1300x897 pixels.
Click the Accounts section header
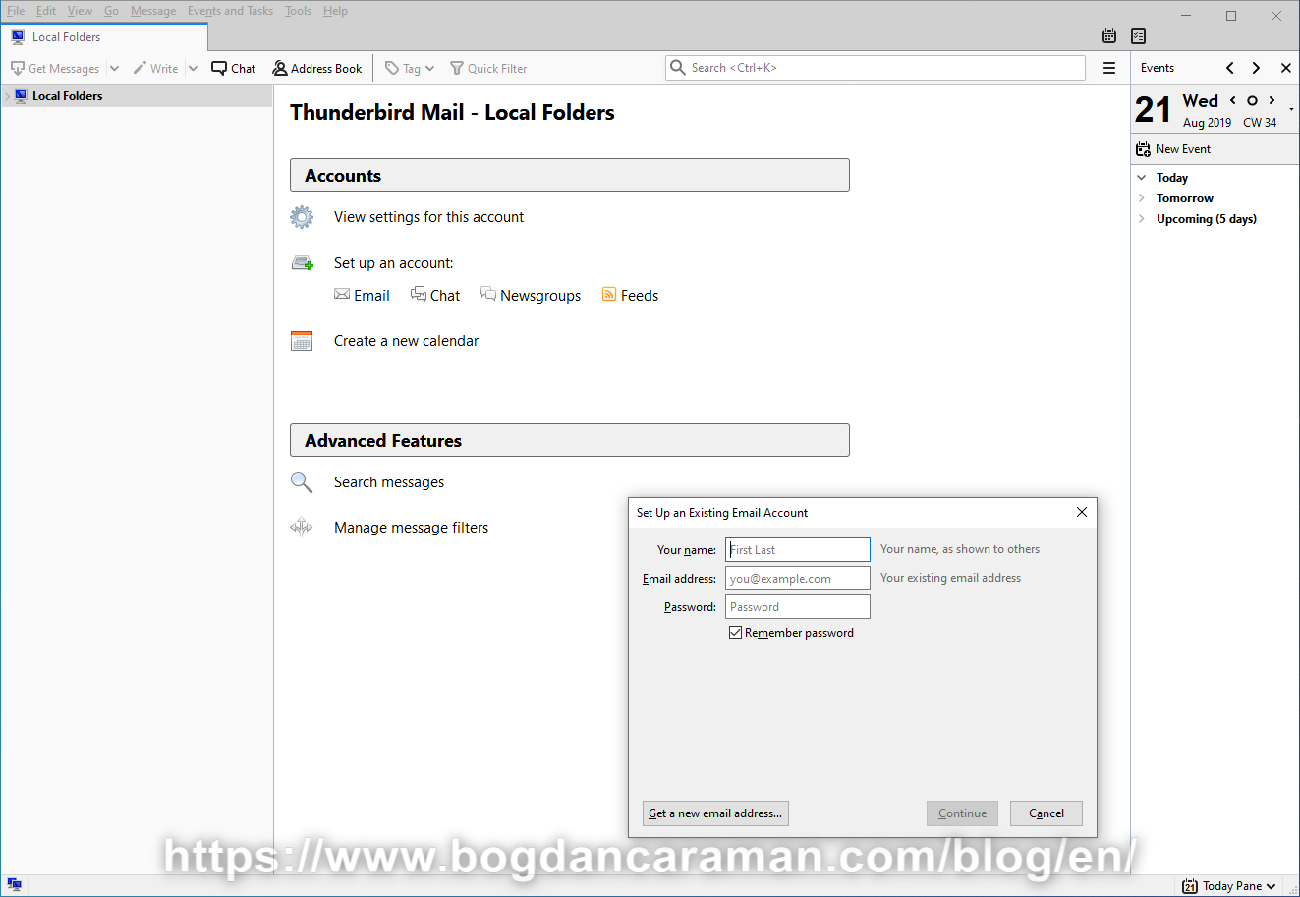570,175
